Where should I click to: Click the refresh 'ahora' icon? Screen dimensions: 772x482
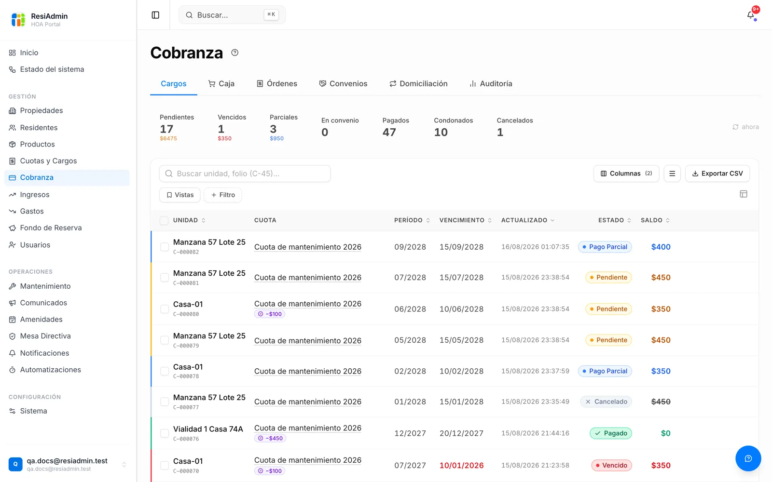coord(735,127)
